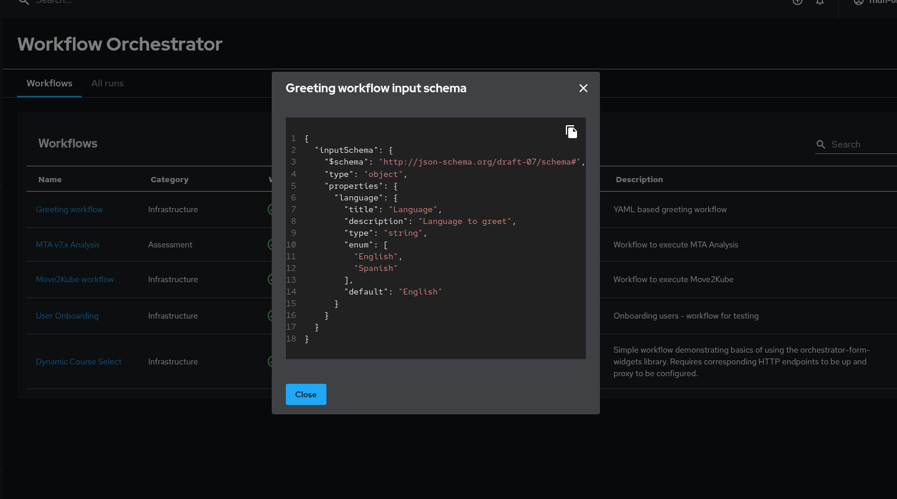Switch to the Workflows tab
Viewport: 897px width, 499px height.
click(49, 83)
